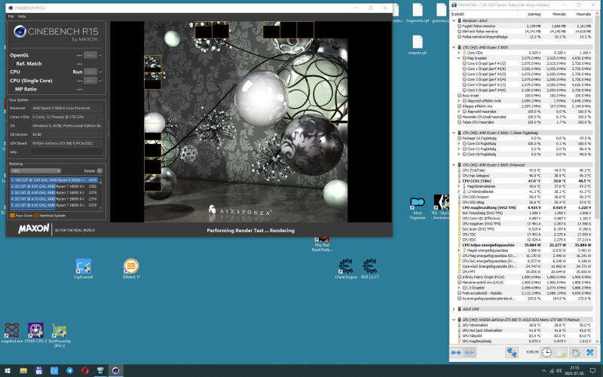
Task: Expand the Core C0 Foglaltság row
Action: (459, 143)
